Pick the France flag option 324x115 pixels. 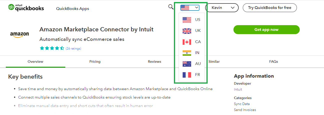(x=191, y=74)
